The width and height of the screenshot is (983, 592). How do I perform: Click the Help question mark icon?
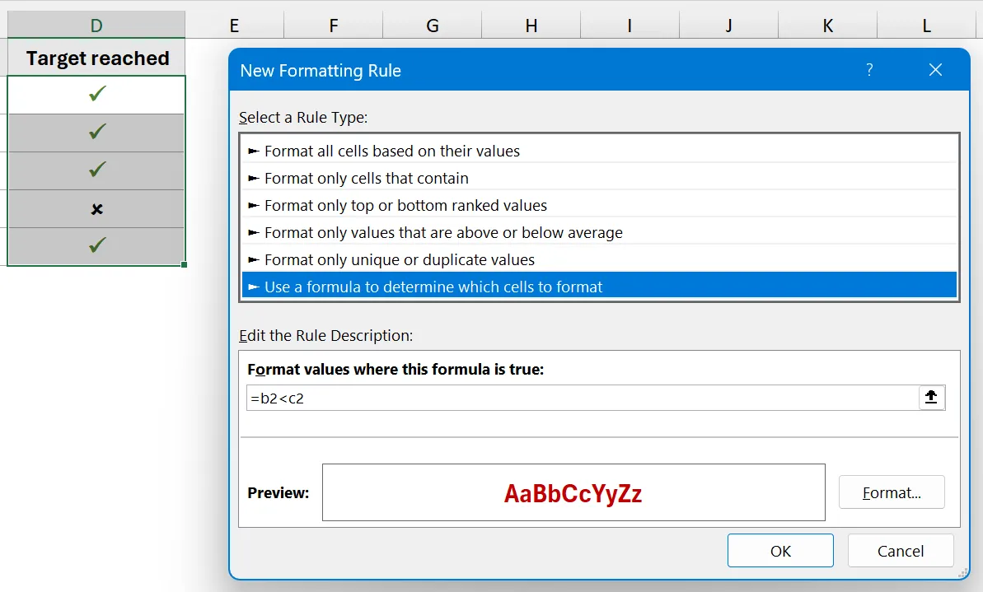[868, 71]
